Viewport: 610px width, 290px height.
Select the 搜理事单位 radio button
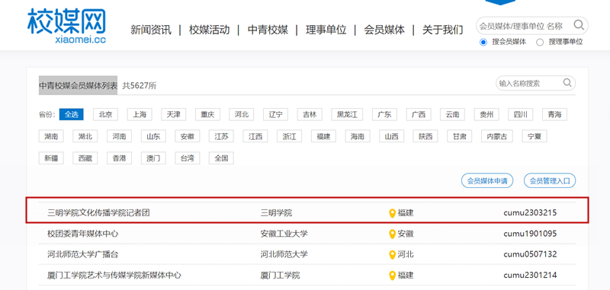point(540,43)
